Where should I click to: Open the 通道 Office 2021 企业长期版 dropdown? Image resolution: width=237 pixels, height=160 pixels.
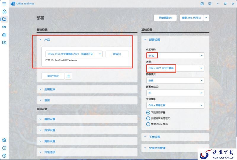tap(175, 68)
